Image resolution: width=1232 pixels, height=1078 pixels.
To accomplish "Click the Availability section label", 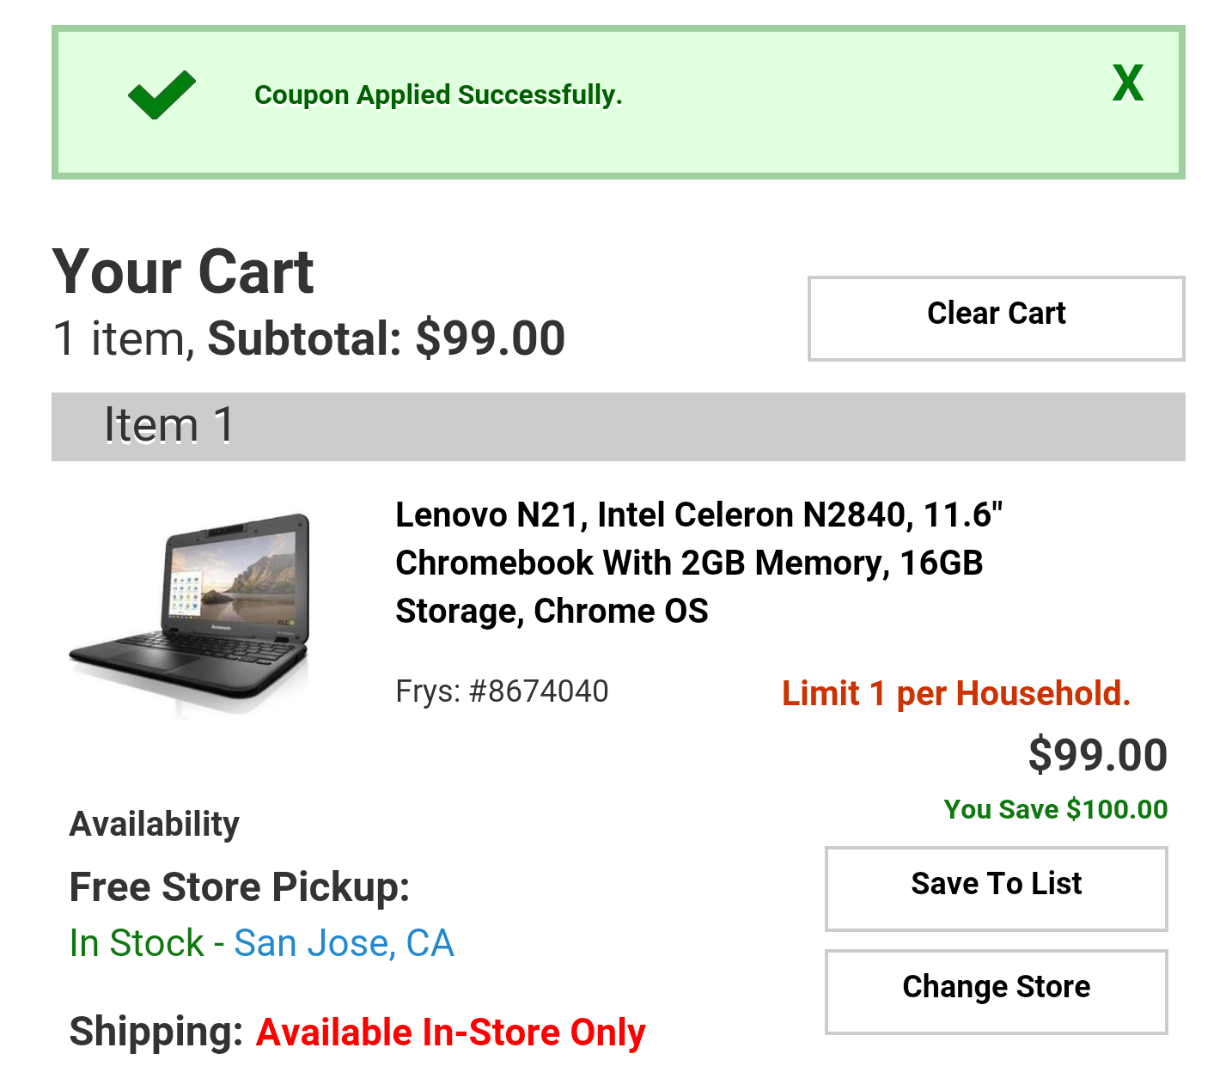I will click(155, 824).
